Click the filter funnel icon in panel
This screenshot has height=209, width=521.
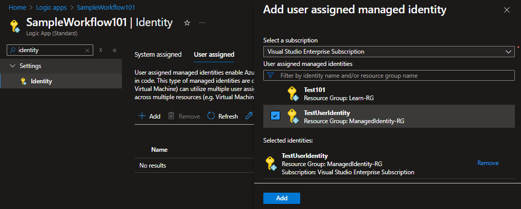pos(270,76)
